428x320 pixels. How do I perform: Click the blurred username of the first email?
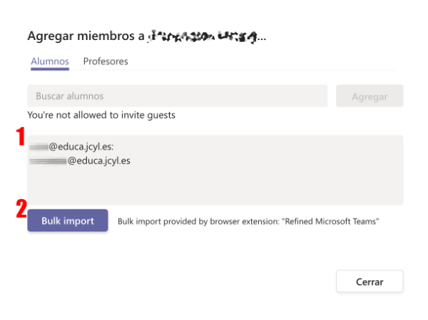(x=39, y=147)
